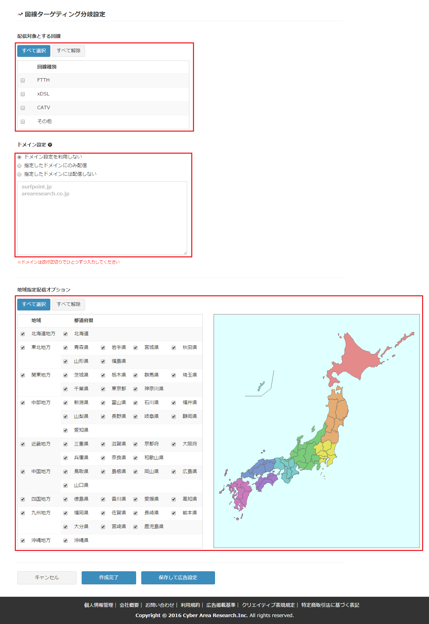This screenshot has width=429, height=624.
Task: Open 特定商取引法に基づく表記 footer link
Action: [x=330, y=605]
